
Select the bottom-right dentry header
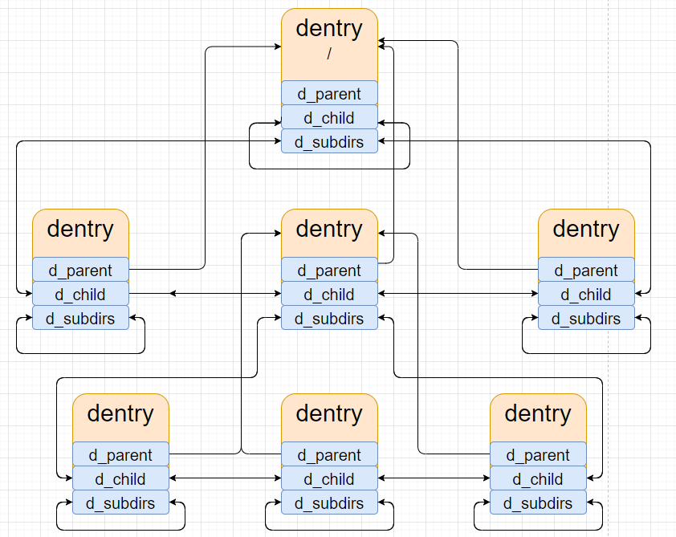click(538, 414)
